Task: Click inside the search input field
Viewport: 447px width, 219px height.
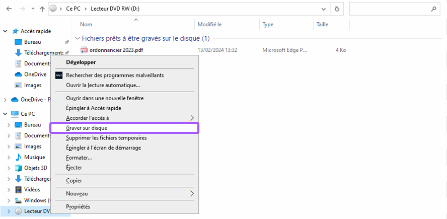Action: (388, 9)
